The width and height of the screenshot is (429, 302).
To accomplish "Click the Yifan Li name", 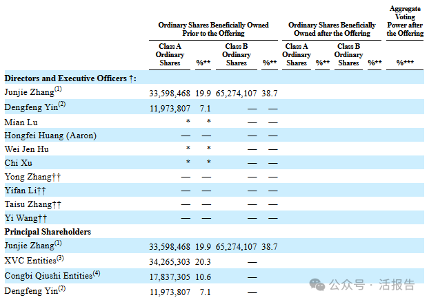I will [25, 191].
